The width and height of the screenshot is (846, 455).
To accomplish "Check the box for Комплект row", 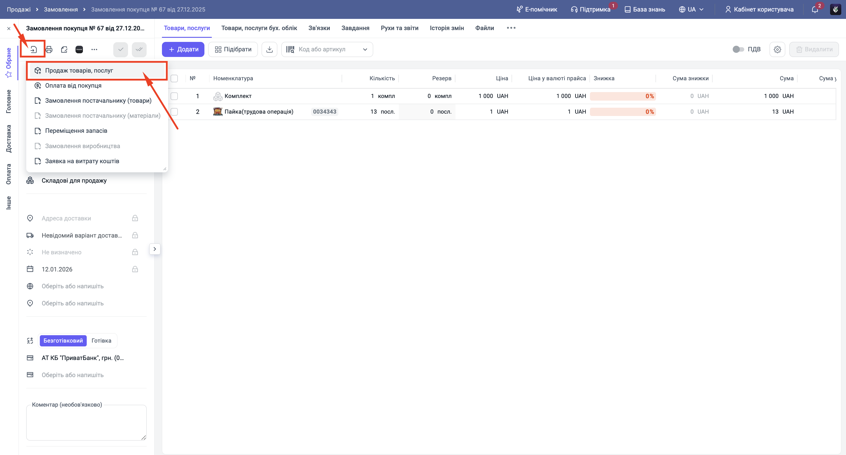I will click(174, 96).
